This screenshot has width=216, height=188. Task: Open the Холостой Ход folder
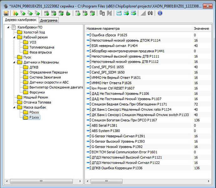coord(34,32)
